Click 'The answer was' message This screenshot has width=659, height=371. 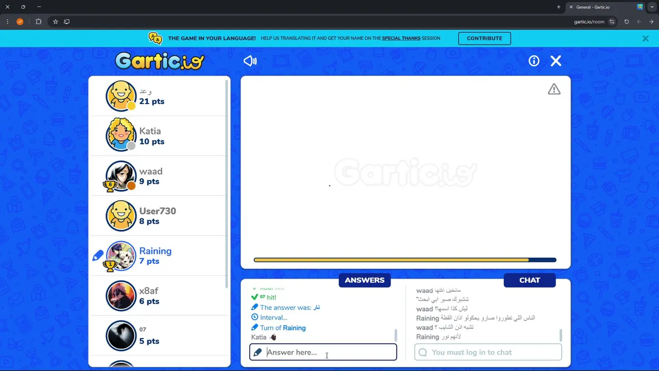point(290,308)
